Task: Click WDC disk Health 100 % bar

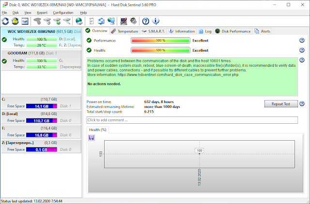Action: (42, 39)
